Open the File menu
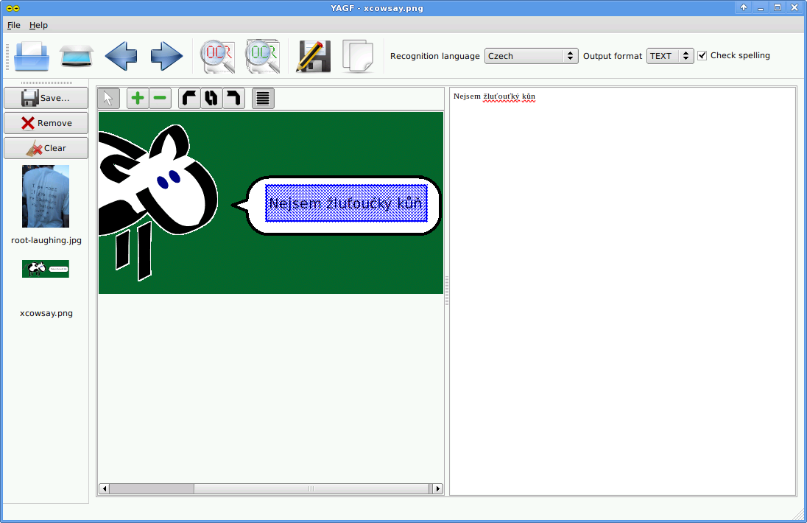807x523 pixels. click(14, 25)
